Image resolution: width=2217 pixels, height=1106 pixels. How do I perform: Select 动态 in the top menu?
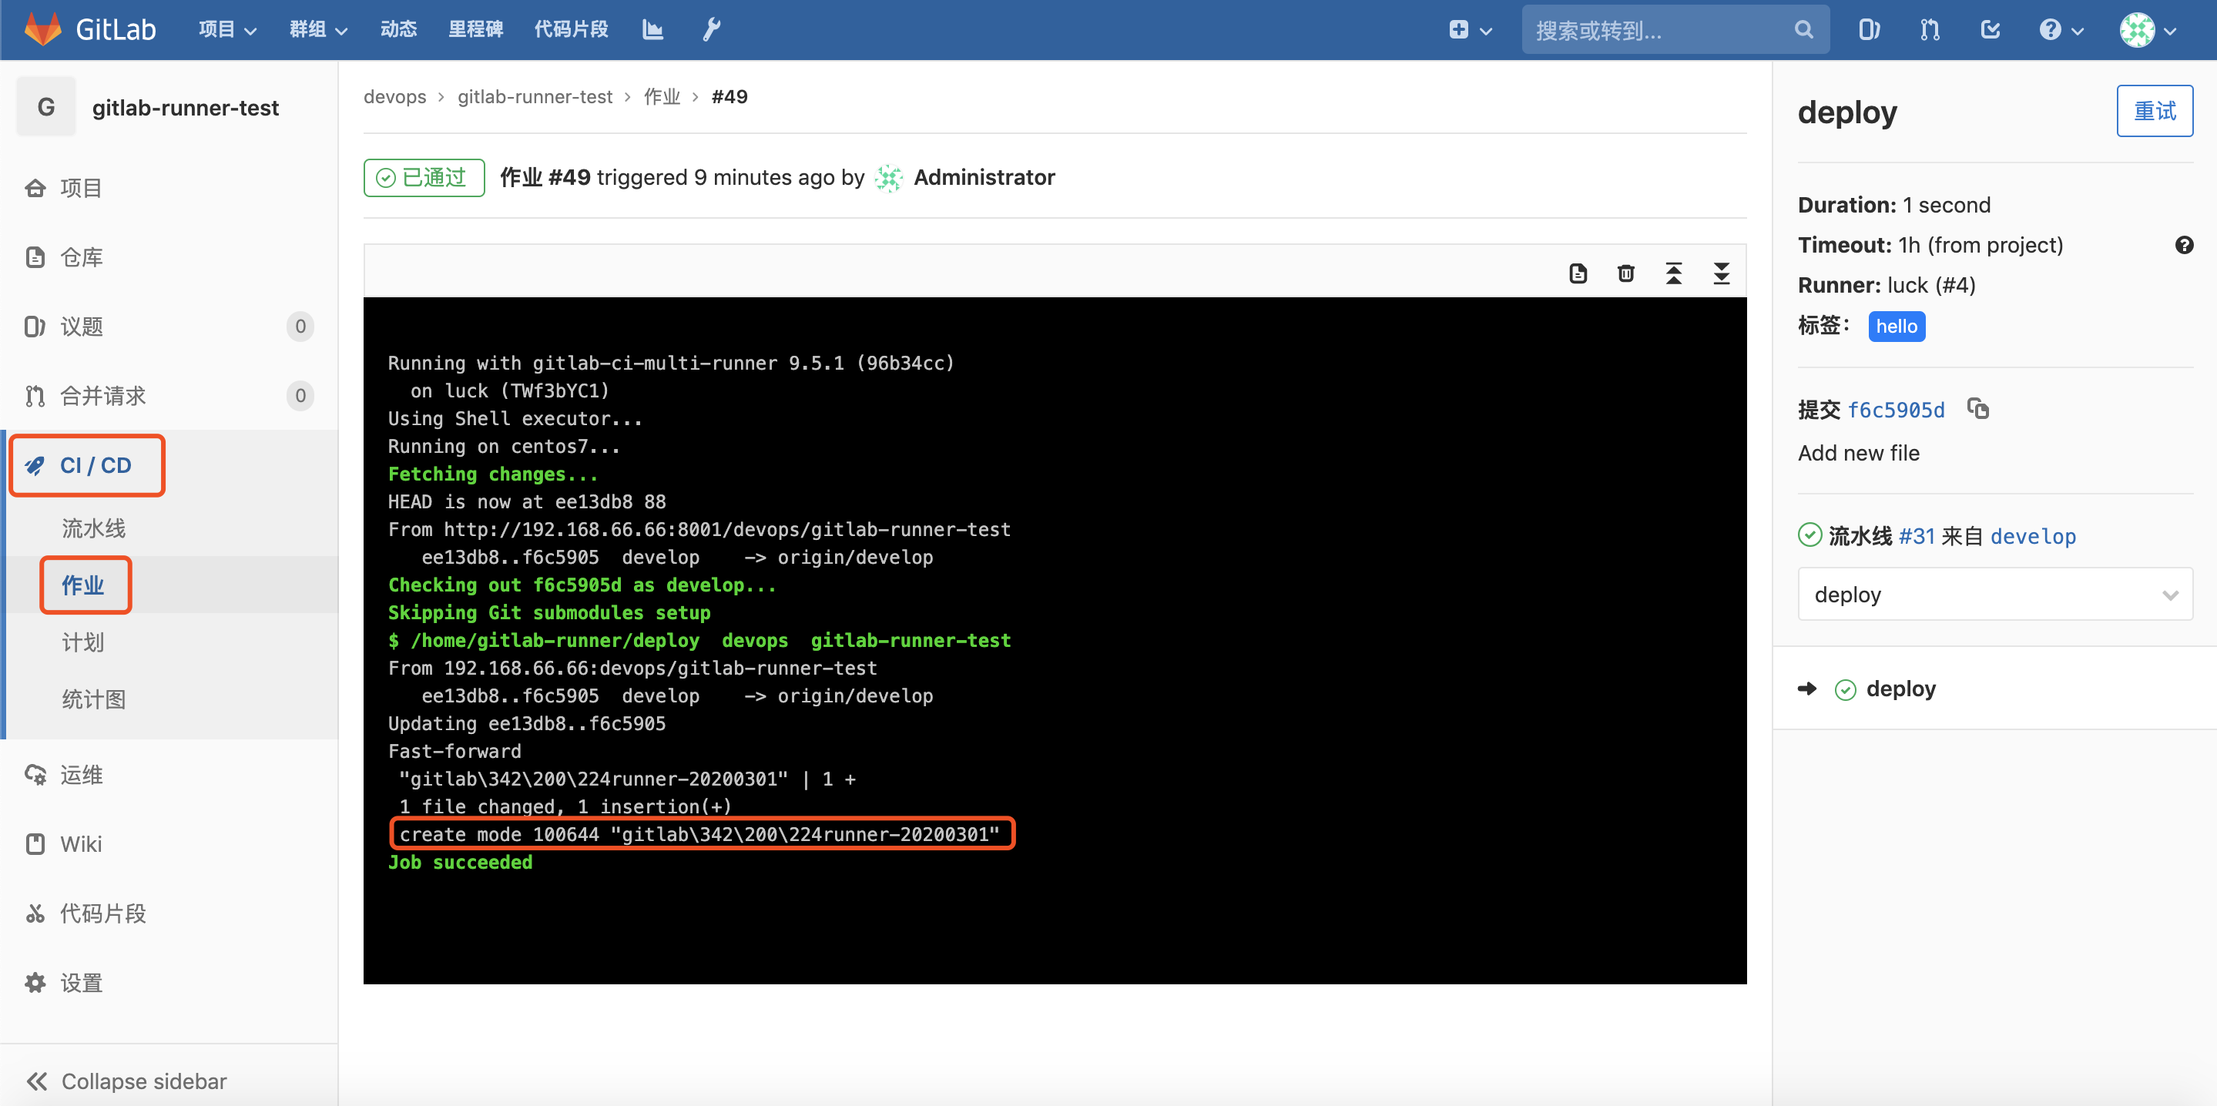pyautogui.click(x=397, y=28)
